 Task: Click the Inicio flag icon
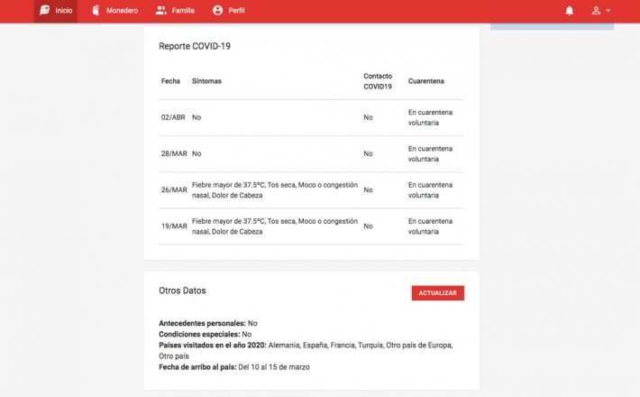tap(44, 10)
